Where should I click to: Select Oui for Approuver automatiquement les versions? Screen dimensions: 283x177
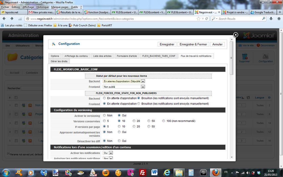click(x=119, y=132)
